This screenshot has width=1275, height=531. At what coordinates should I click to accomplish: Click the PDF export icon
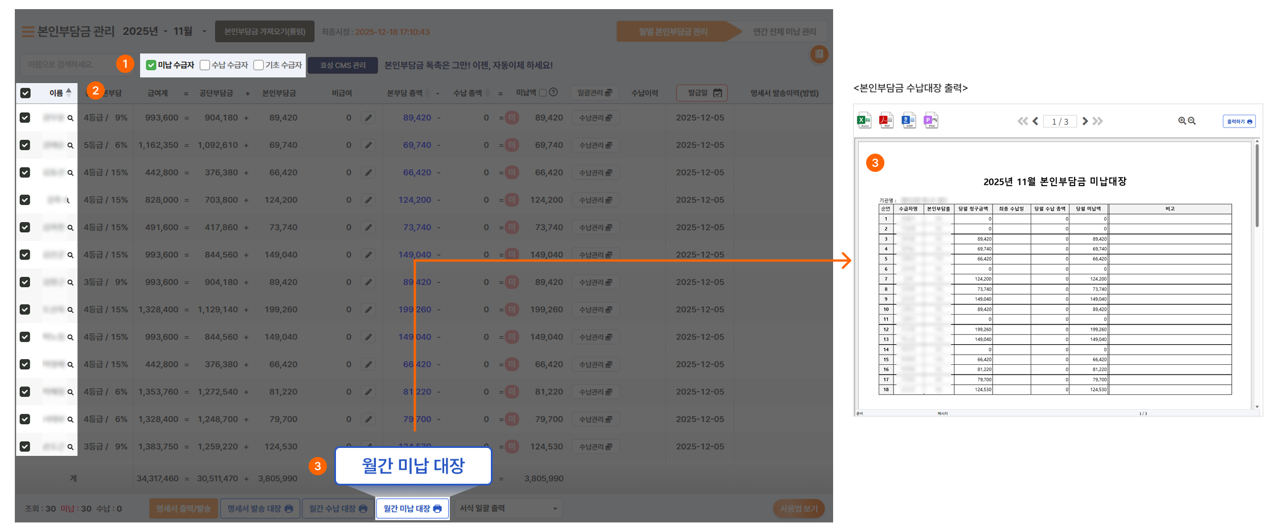click(x=885, y=121)
